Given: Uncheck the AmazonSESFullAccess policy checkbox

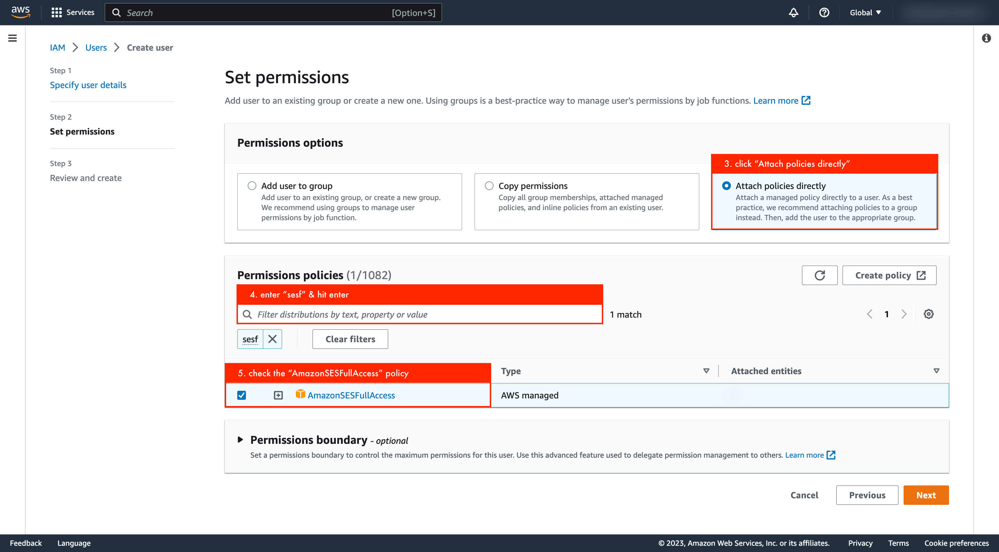Looking at the screenshot, I should 242,395.
